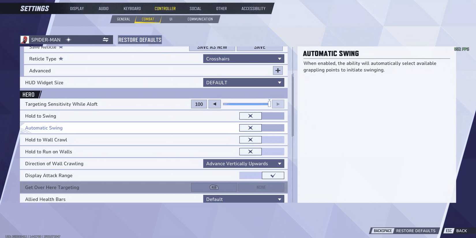Viewport: 476px width, 238px height.
Task: Toggle Hold to Swing switch
Action: click(262, 116)
